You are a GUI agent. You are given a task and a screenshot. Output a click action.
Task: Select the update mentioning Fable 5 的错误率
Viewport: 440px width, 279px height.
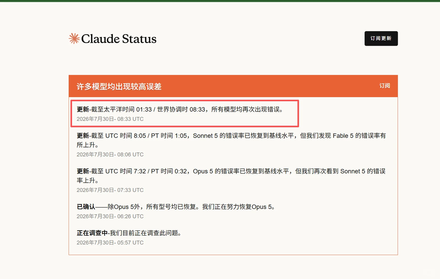click(x=231, y=140)
